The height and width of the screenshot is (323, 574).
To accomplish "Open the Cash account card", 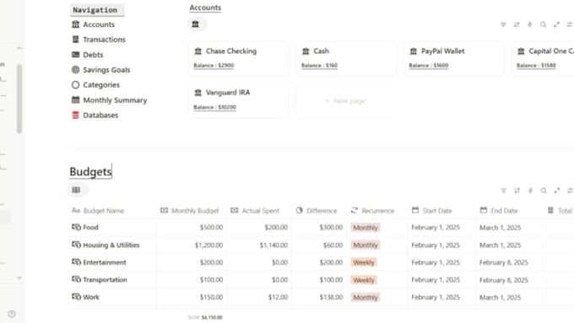I will click(346, 59).
